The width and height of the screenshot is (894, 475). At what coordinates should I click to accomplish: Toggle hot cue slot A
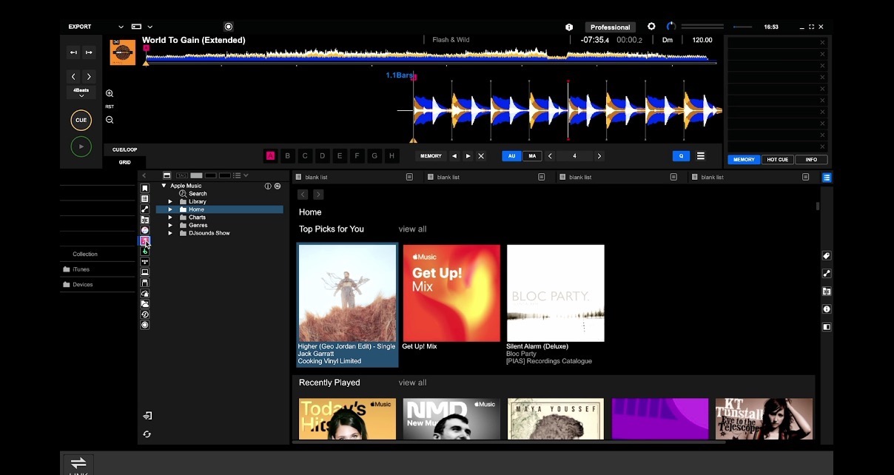[271, 155]
